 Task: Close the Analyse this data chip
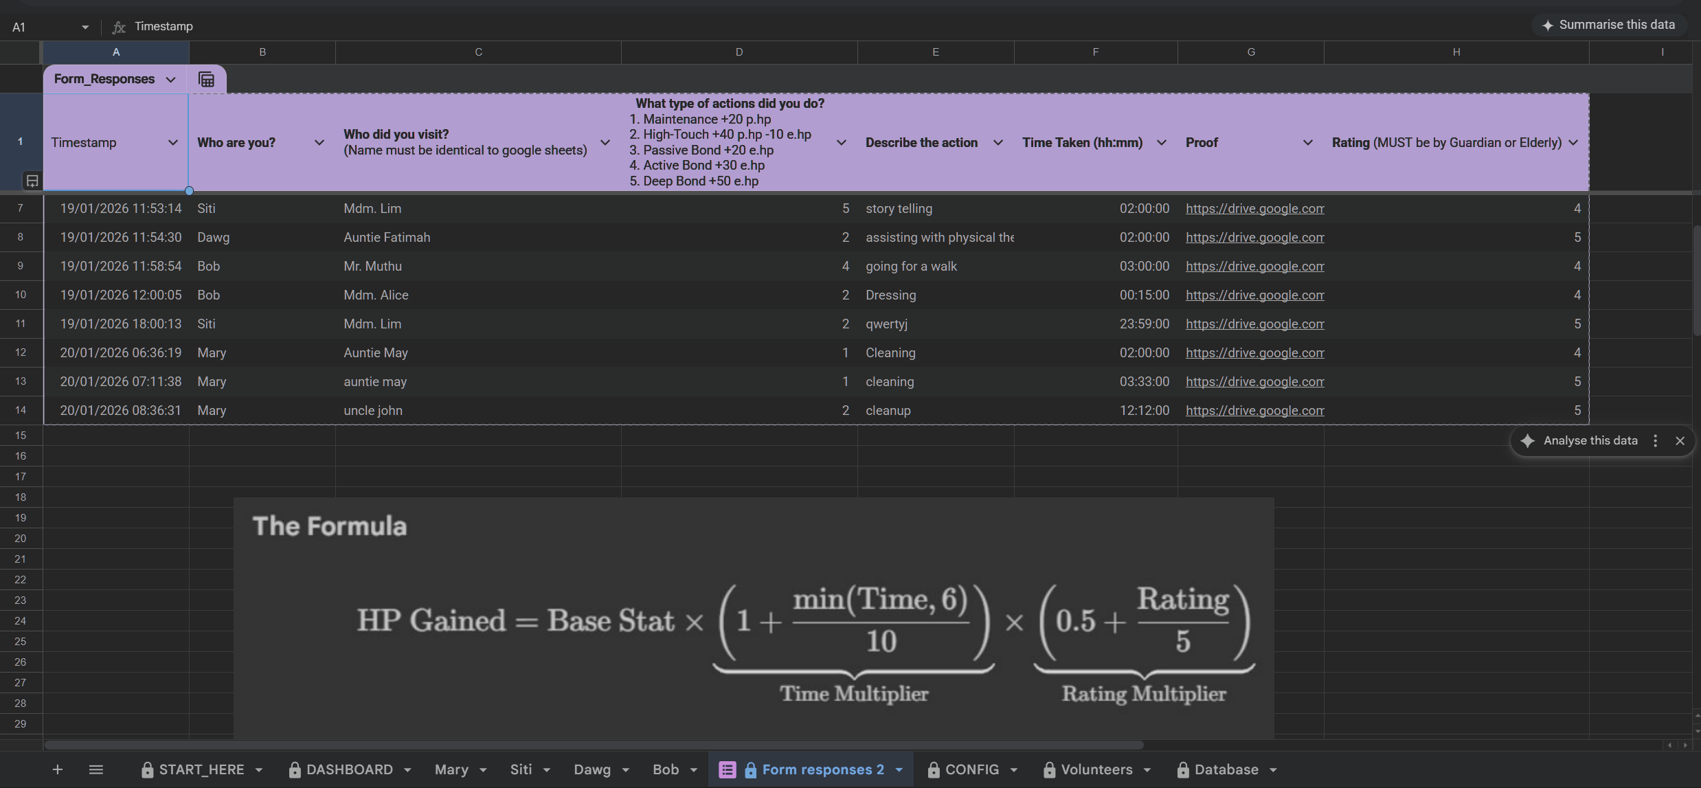pyautogui.click(x=1680, y=440)
